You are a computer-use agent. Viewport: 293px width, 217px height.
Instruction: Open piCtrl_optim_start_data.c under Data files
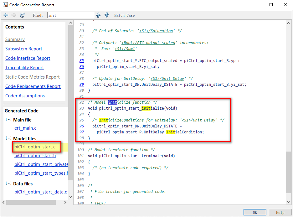pos(41,192)
